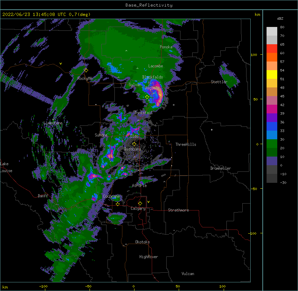Click the RockyMH label
298x291 pixels.
85,78
